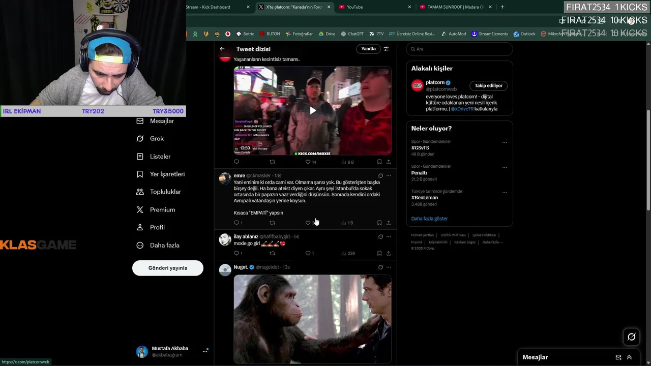Open options for the #GSvTS trend

click(x=505, y=142)
